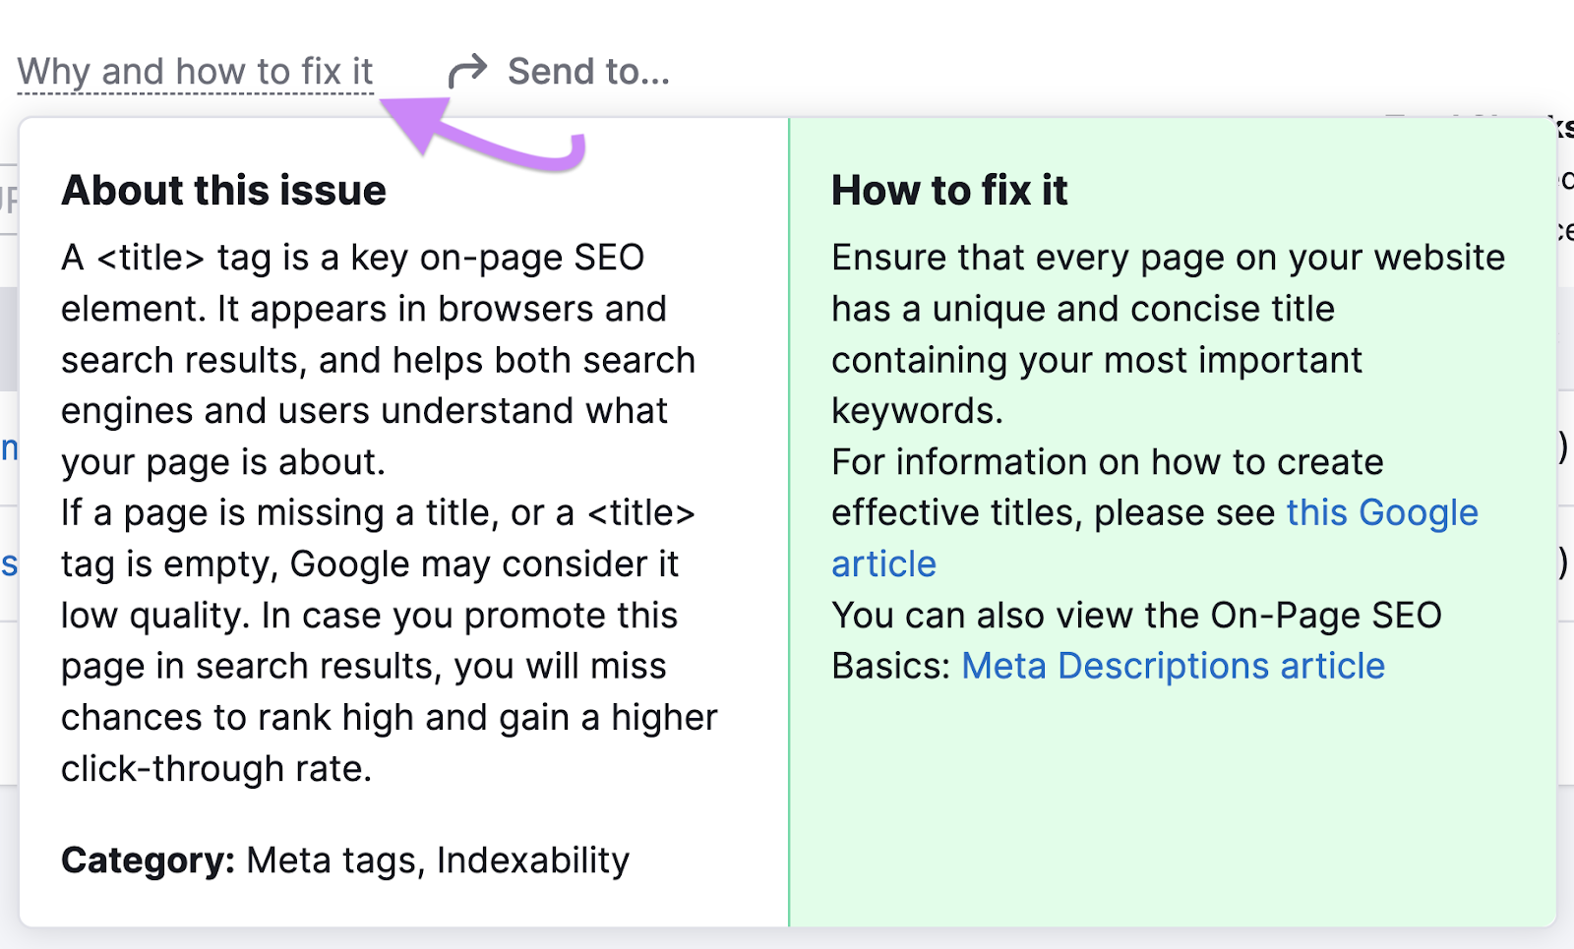Click the curved arrow beside Send to
This screenshot has width=1574, height=949.
468,70
